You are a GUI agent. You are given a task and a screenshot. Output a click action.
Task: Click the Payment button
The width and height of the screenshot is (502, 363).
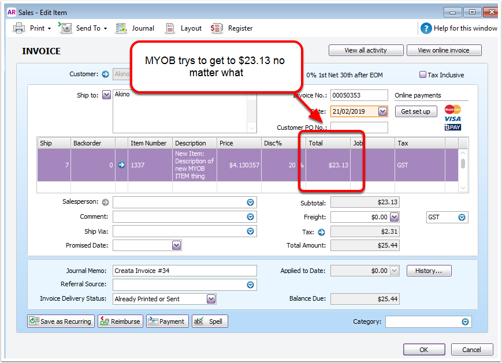point(168,321)
